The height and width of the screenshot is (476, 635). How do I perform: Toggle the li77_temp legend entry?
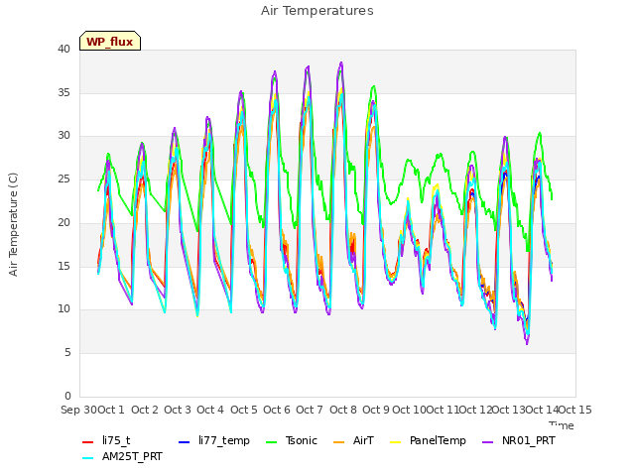pyautogui.click(x=214, y=440)
